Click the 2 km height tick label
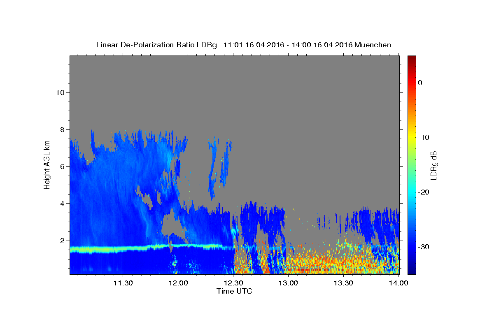494x329 pixels. point(62,241)
